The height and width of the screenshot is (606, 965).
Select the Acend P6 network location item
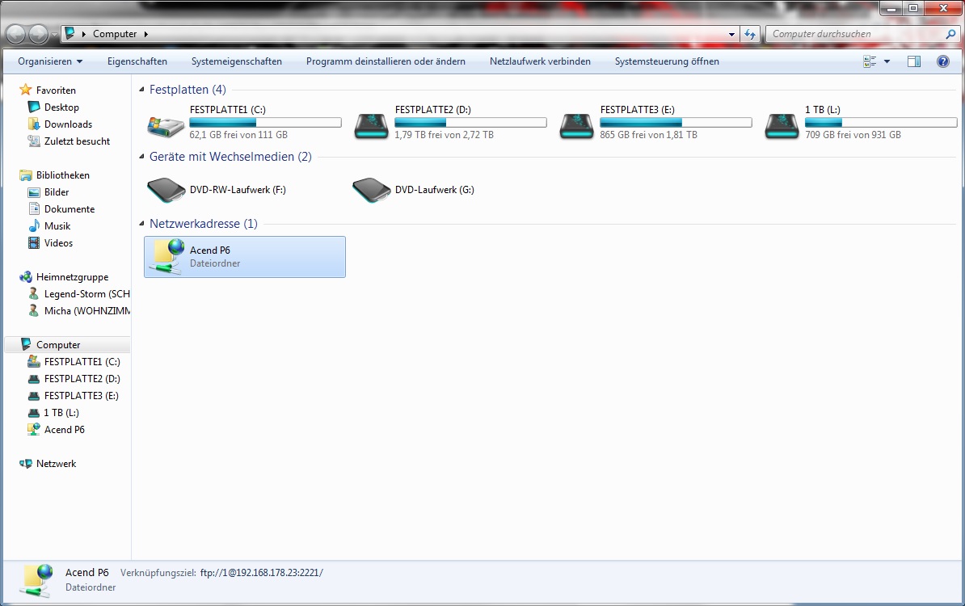pyautogui.click(x=245, y=257)
